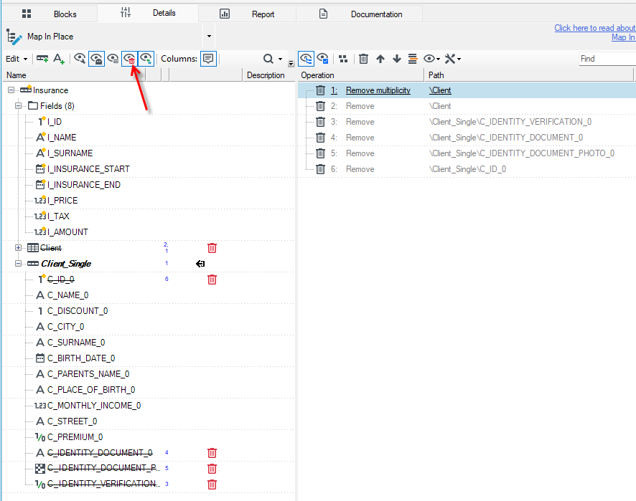Collapse the Insurance tree node
This screenshot has height=501, width=636.
click(x=11, y=90)
